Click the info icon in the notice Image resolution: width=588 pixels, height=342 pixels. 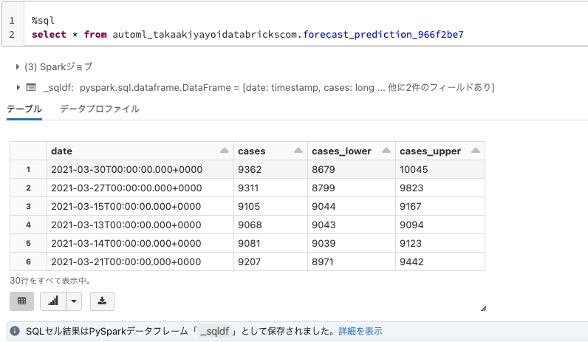tap(15, 331)
